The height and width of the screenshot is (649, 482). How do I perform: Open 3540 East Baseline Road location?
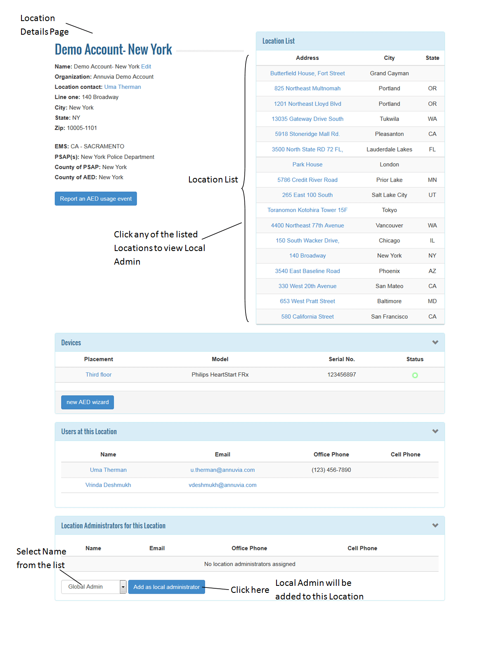(x=307, y=271)
